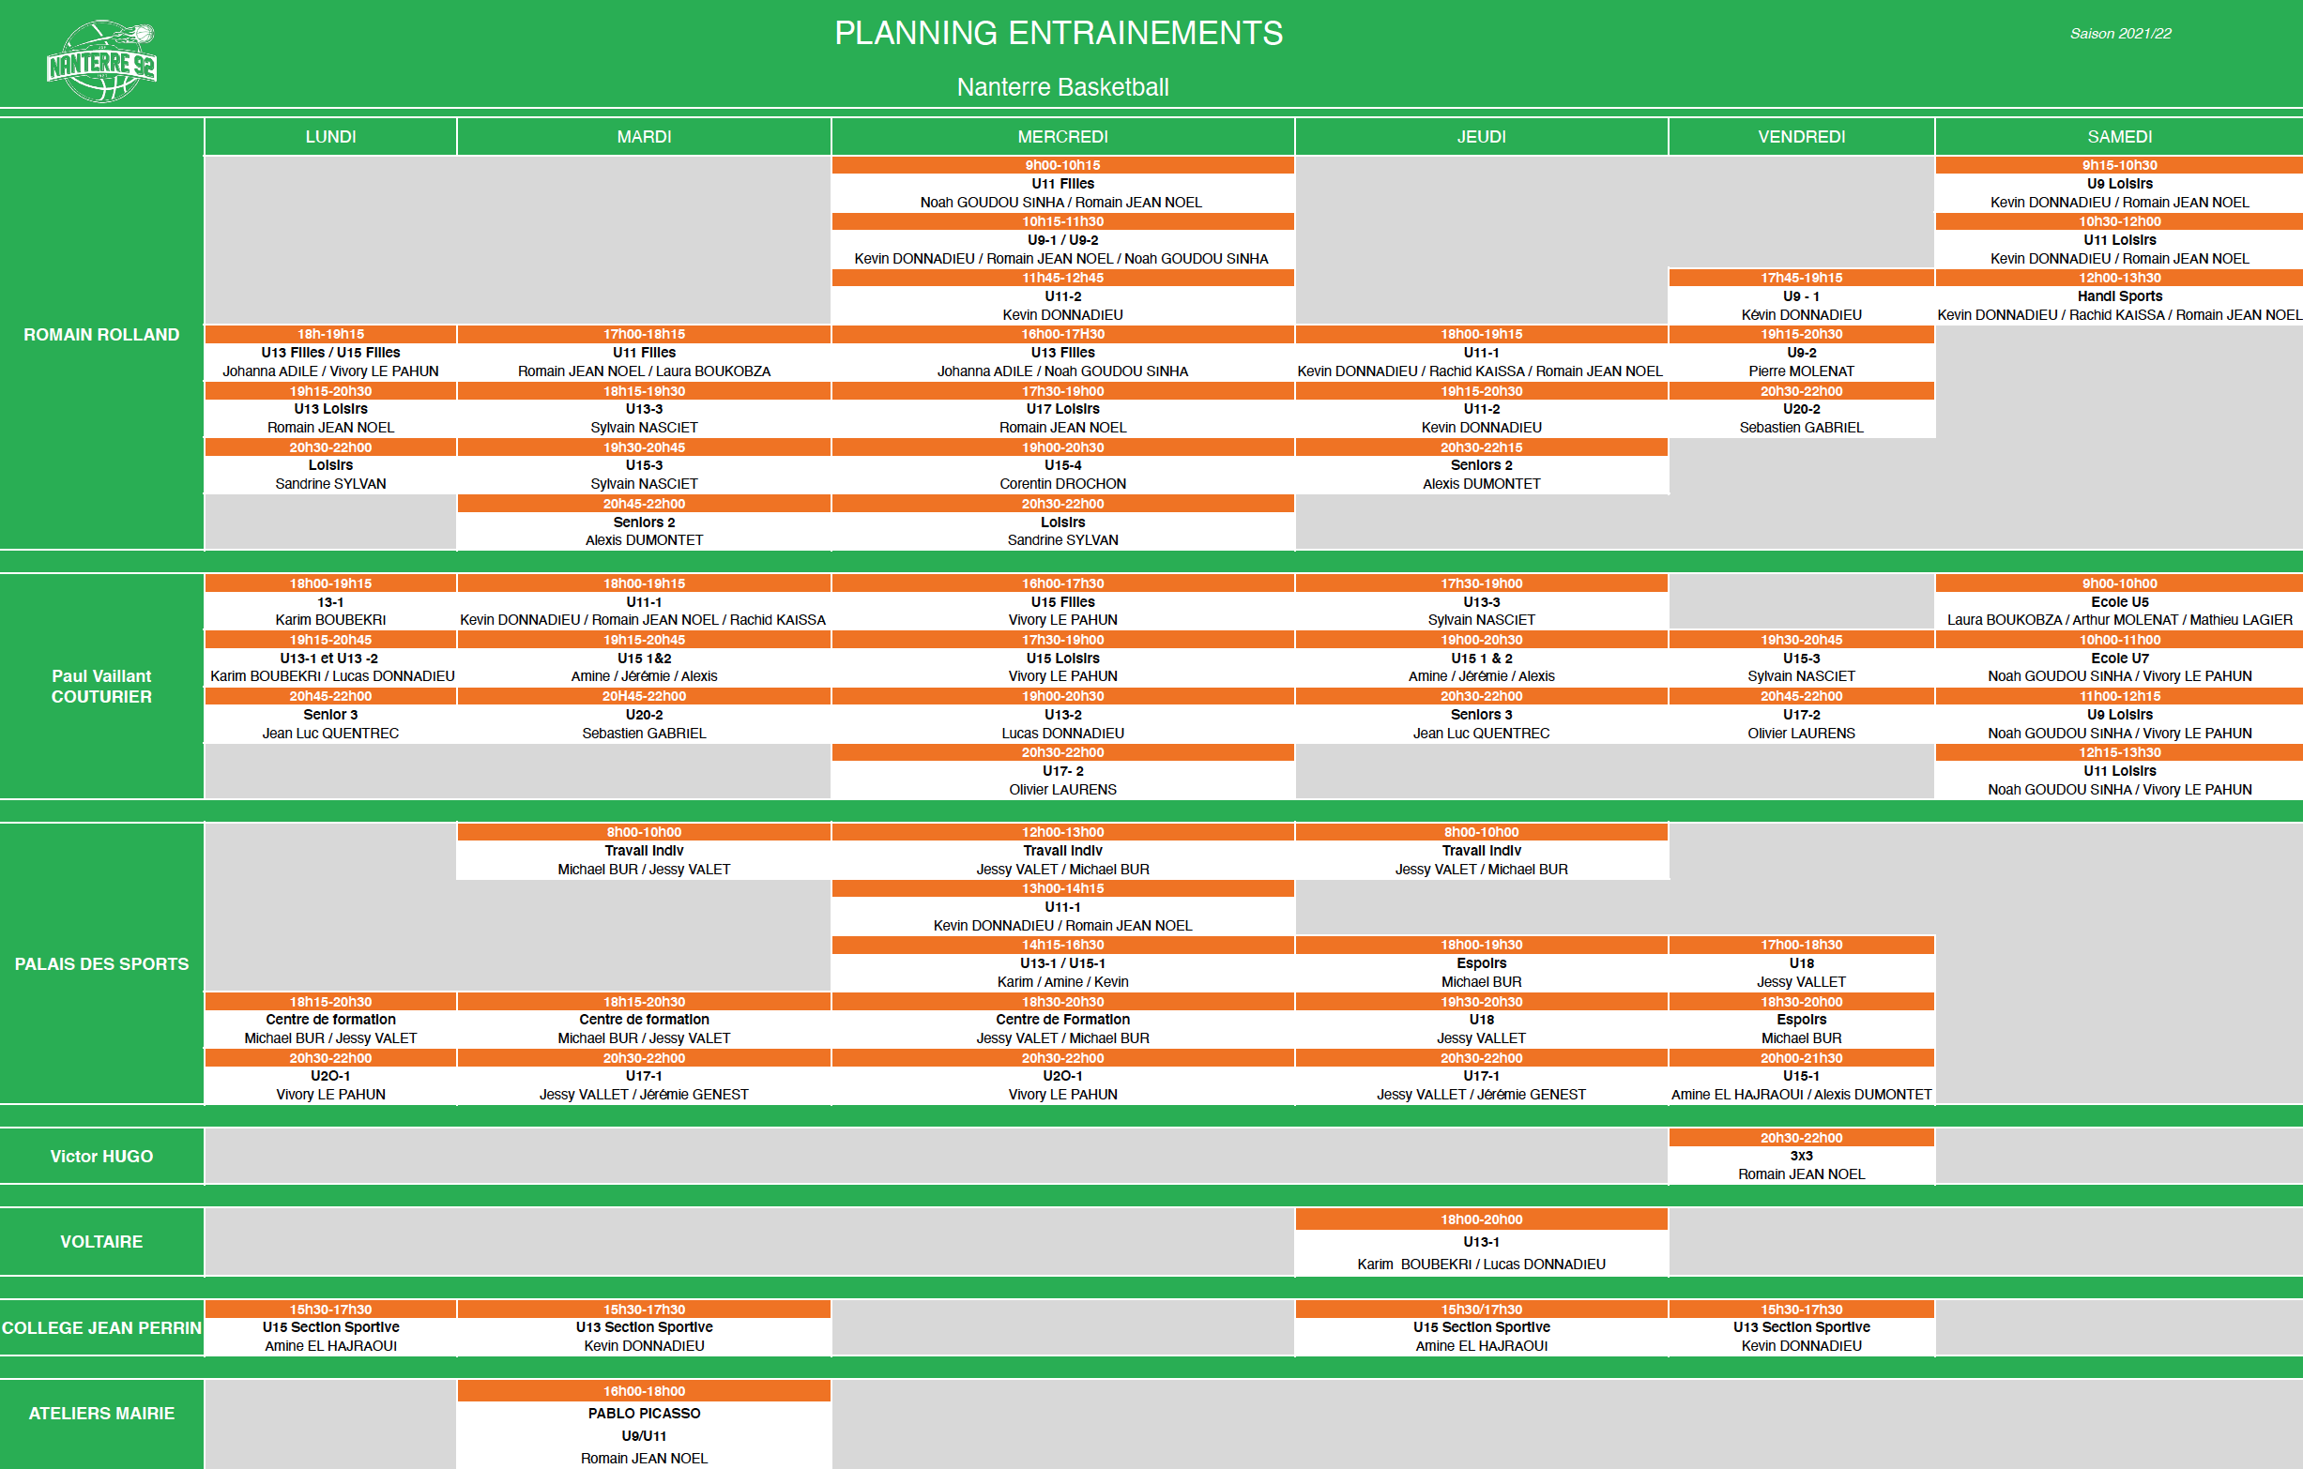This screenshot has height=1469, width=2303.
Task: Click Johanna ADILE / Vivory LE PAHUN coaches
Action: [x=331, y=371]
